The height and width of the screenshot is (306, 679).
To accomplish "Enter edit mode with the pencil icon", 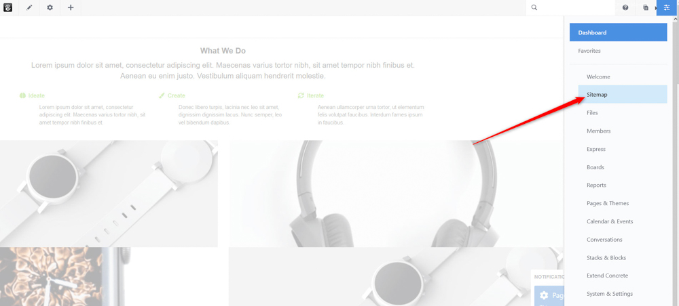I will (29, 7).
